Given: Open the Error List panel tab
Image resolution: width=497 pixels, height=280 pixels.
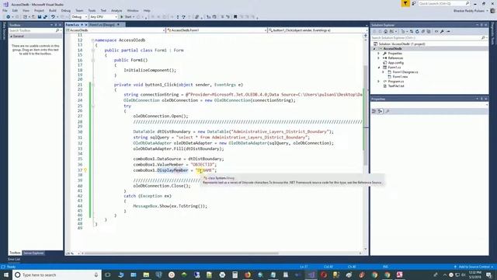Looking at the screenshot, I should (x=14, y=259).
